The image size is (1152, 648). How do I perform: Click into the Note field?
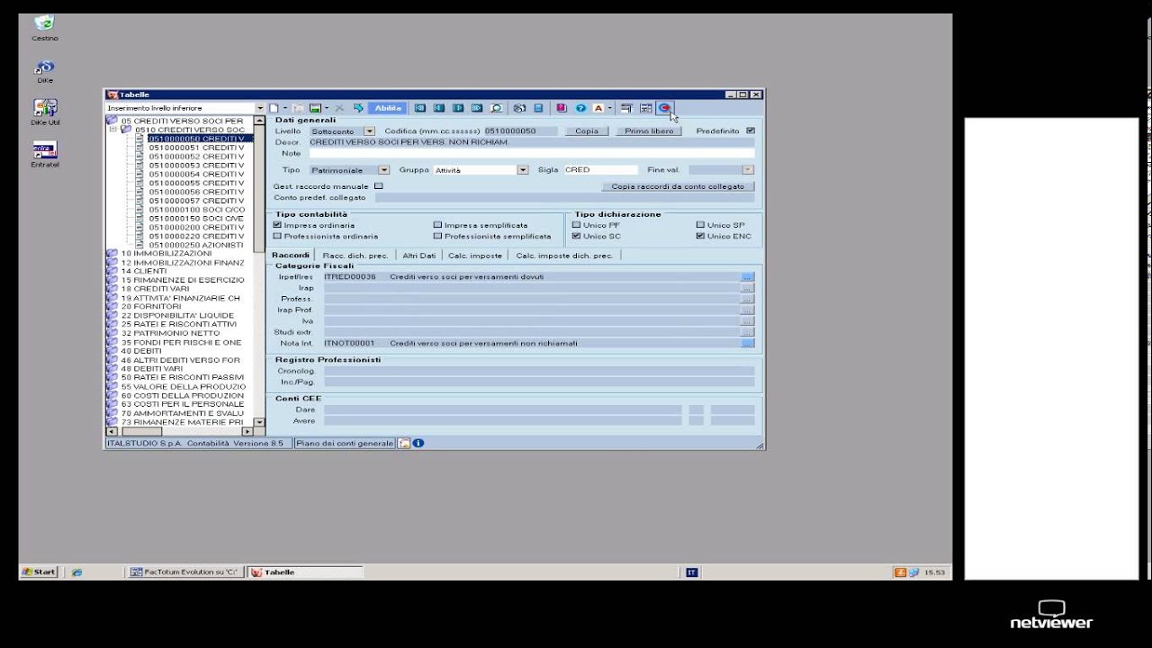(531, 154)
